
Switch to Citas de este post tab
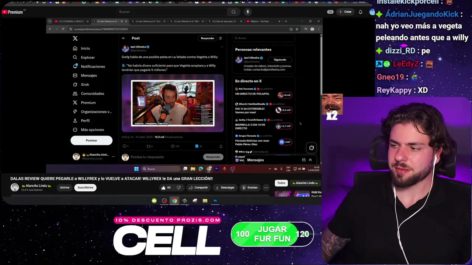click(225, 21)
